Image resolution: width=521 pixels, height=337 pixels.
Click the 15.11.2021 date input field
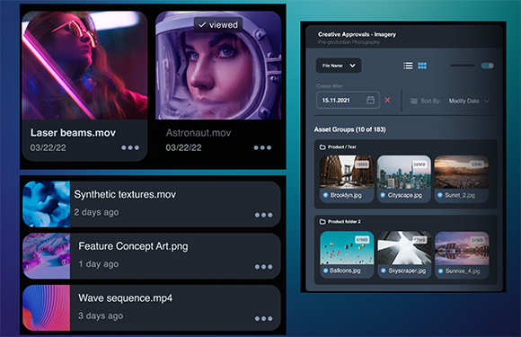coord(348,100)
